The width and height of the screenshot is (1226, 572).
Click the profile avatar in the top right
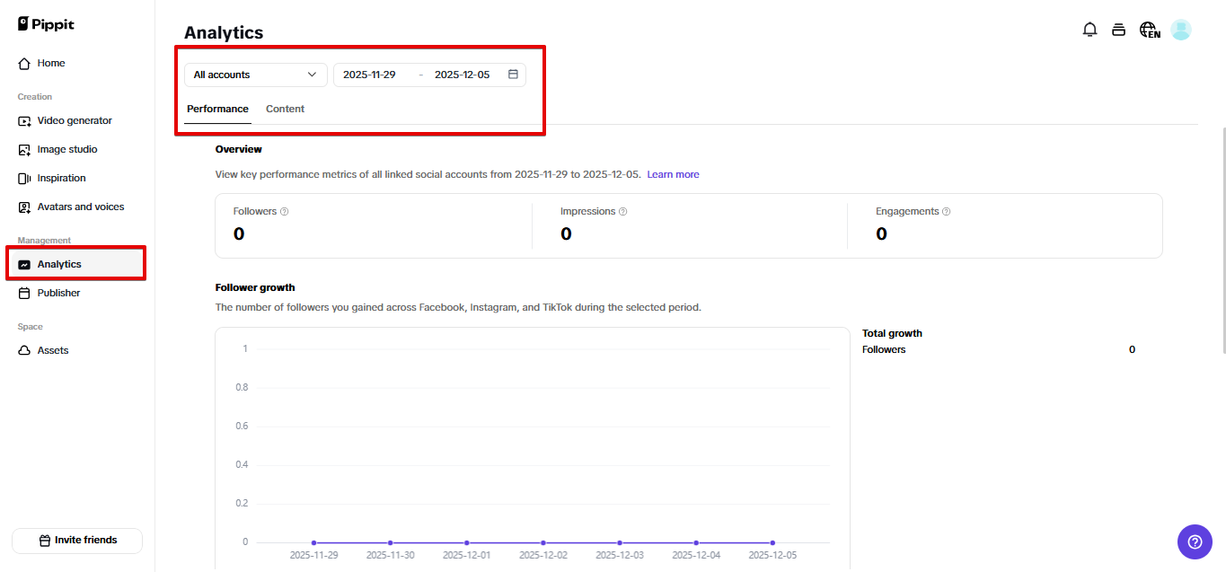1180,29
